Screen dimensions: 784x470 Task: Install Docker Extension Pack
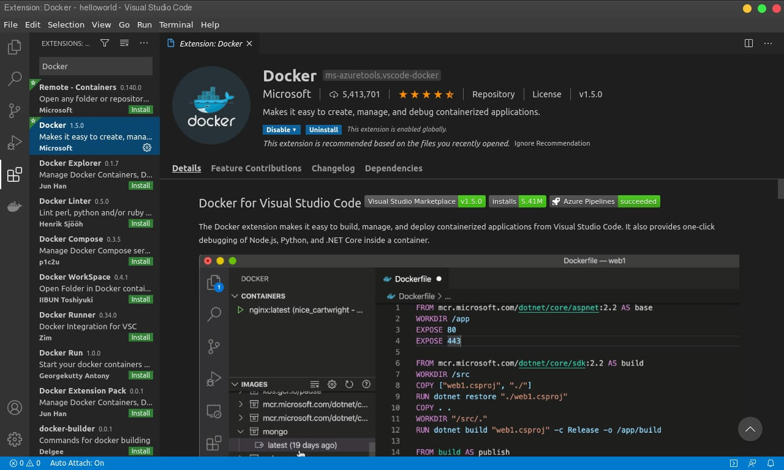141,413
